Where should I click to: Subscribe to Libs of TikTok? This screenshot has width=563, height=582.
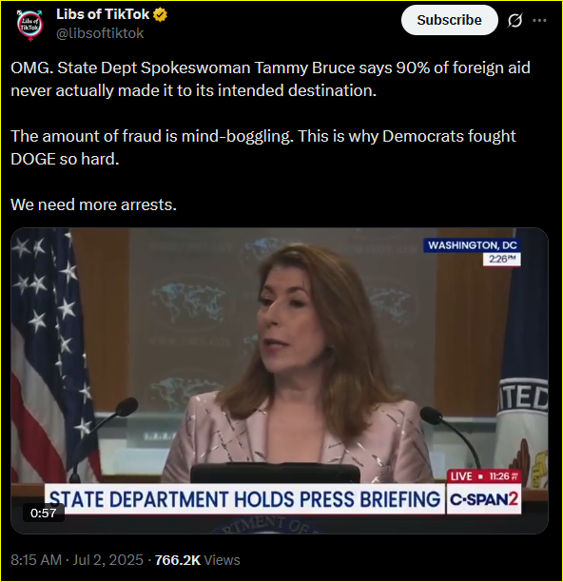449,20
